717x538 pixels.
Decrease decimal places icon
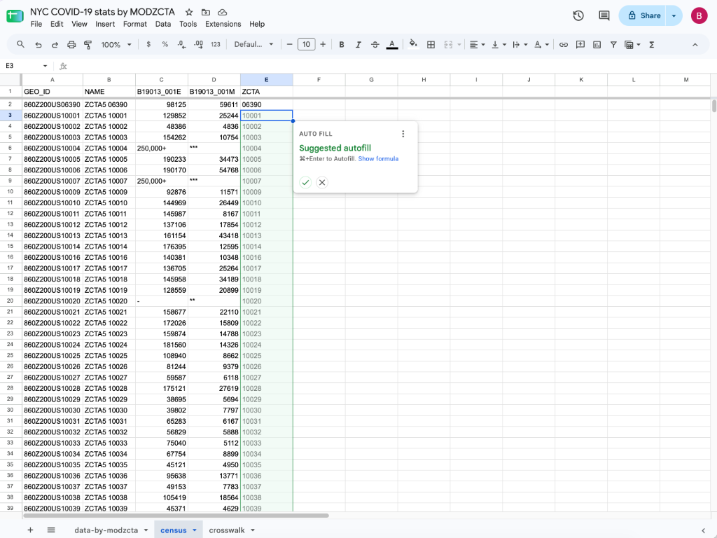181,44
